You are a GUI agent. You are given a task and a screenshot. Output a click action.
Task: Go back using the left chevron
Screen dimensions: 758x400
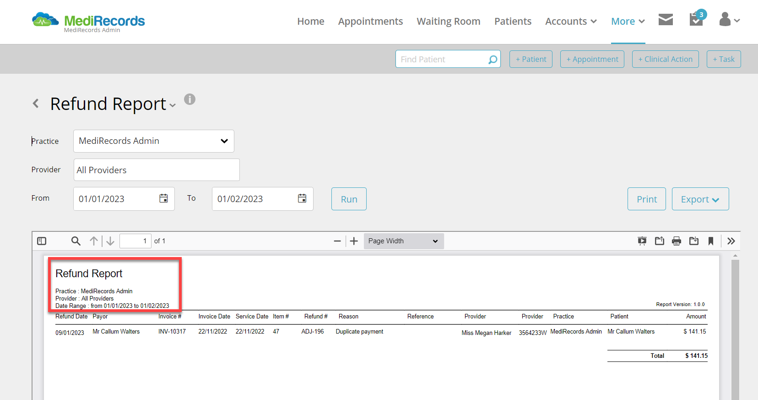pyautogui.click(x=36, y=104)
